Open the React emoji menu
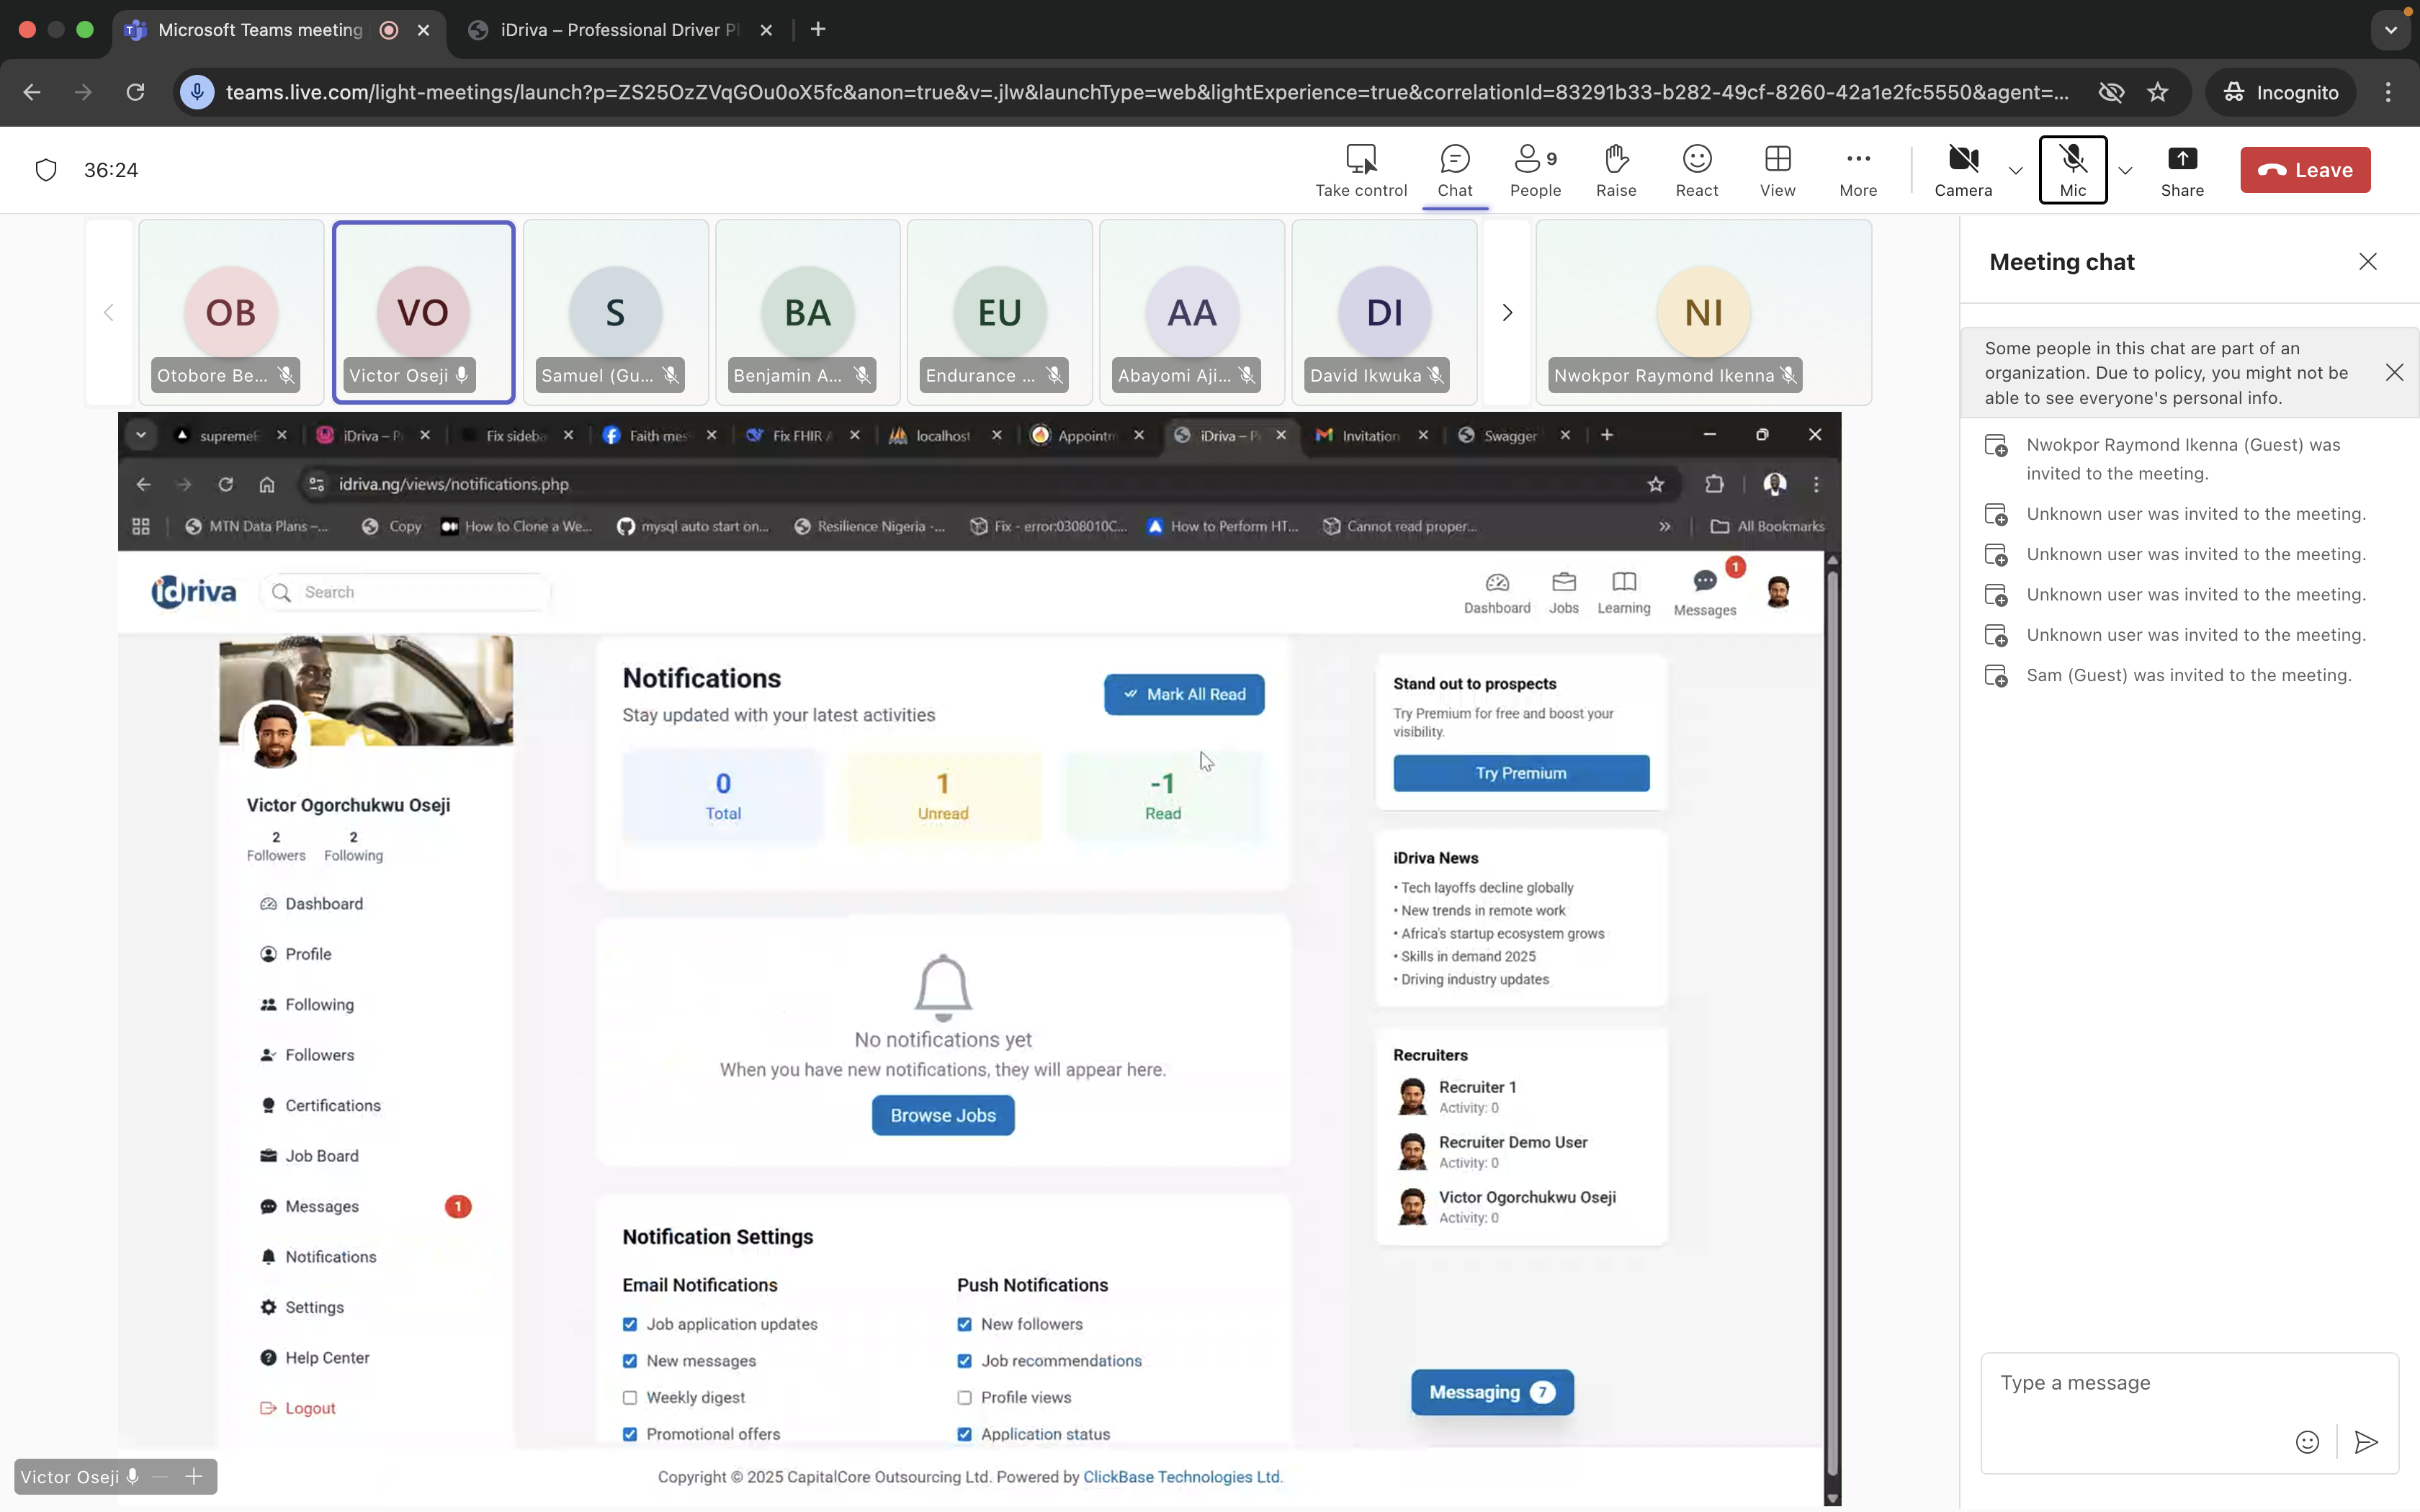This screenshot has width=2420, height=1512. click(1697, 170)
